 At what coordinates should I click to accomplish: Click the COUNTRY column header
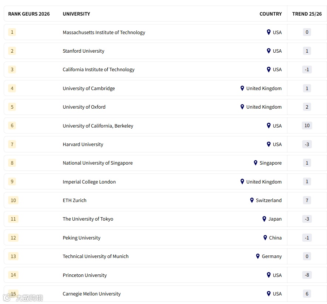(x=270, y=14)
